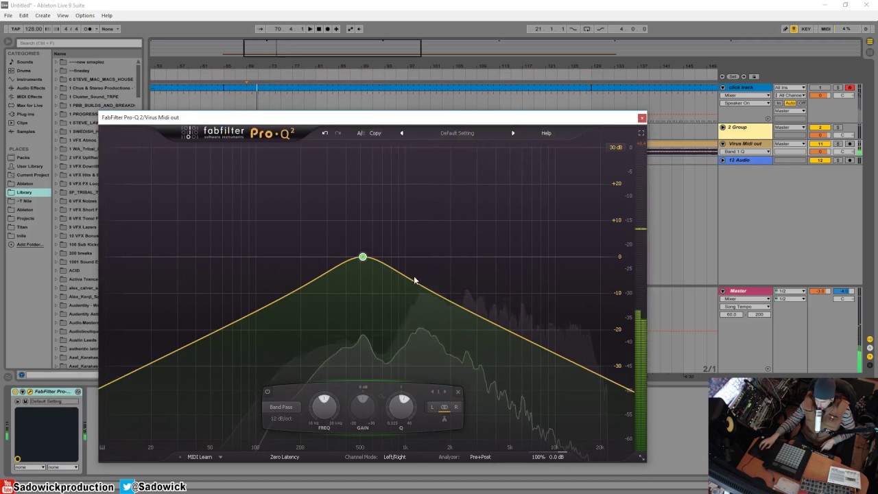Solo the Virus Midi out track
Screen dimensions: 878x494
(838, 144)
